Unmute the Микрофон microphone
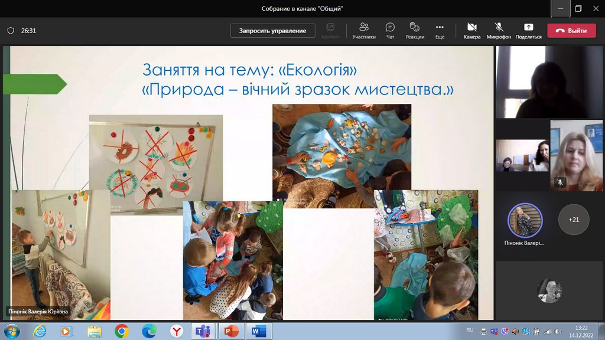605x340 pixels. pyautogui.click(x=499, y=30)
